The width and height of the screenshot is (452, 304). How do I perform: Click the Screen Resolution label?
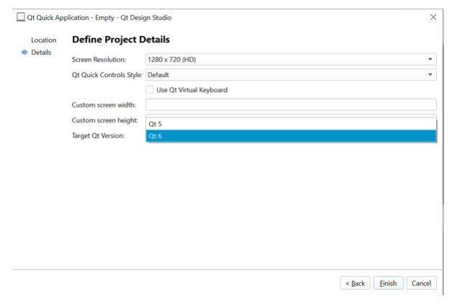pyautogui.click(x=99, y=60)
